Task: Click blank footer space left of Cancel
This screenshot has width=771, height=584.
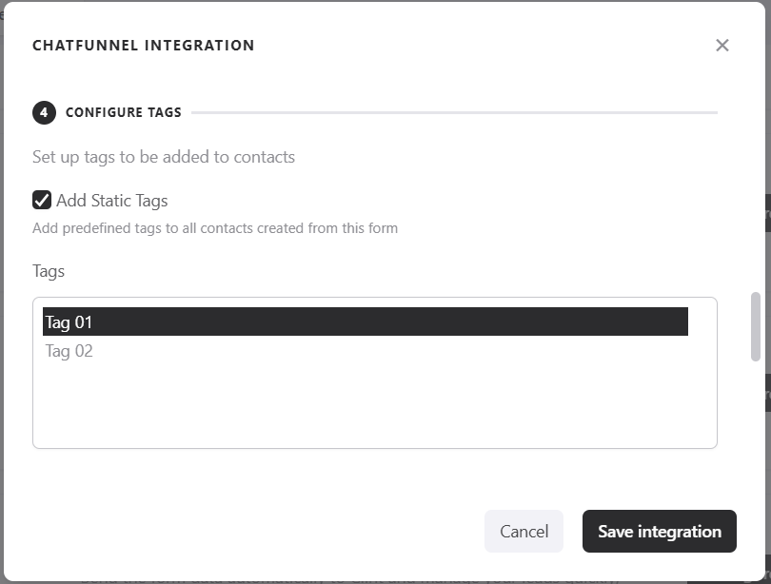Action: (x=257, y=532)
